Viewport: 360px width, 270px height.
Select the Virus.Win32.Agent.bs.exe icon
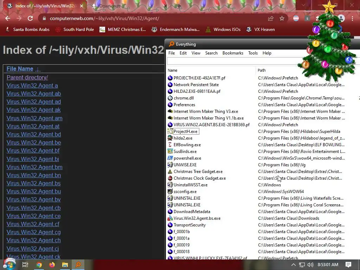coord(170,218)
